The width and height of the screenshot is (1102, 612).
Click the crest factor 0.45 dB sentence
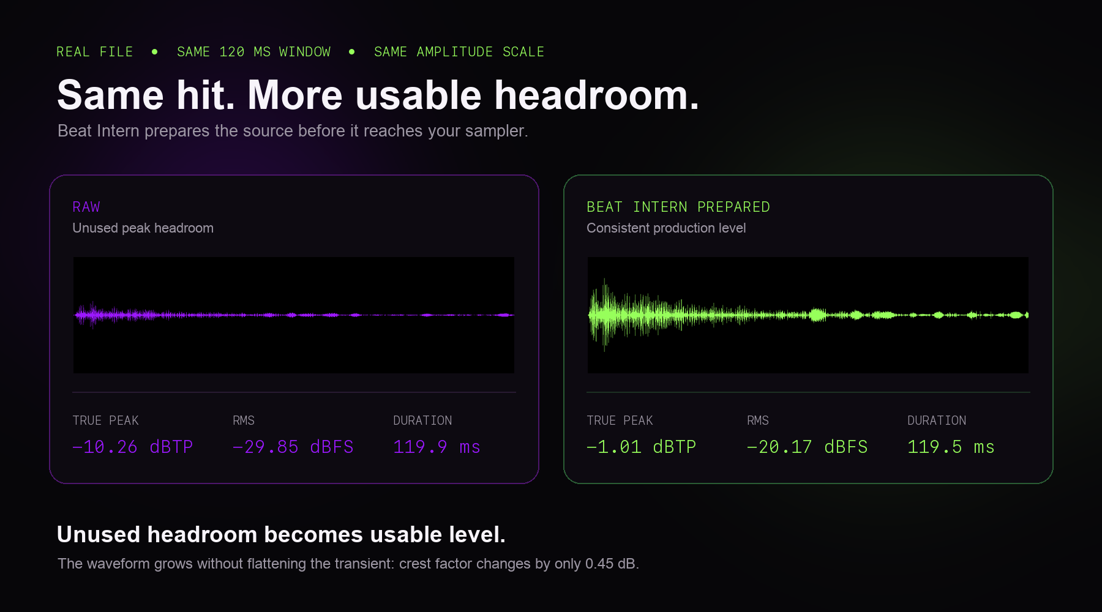pos(348,564)
